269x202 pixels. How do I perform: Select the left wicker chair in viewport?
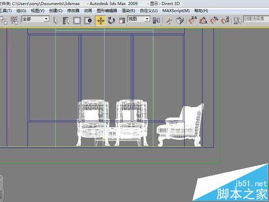coord(93,123)
